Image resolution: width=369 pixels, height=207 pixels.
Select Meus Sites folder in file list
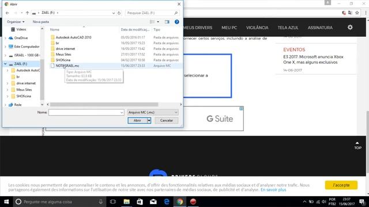click(x=63, y=55)
